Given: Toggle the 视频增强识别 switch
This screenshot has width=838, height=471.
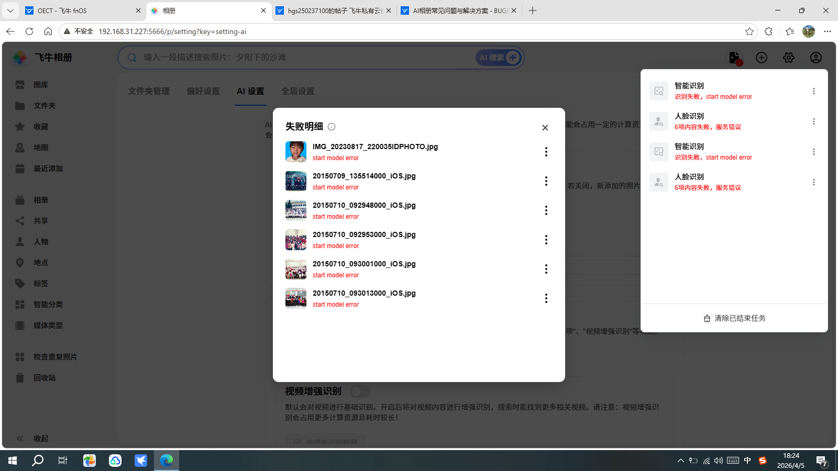Looking at the screenshot, I should 360,391.
